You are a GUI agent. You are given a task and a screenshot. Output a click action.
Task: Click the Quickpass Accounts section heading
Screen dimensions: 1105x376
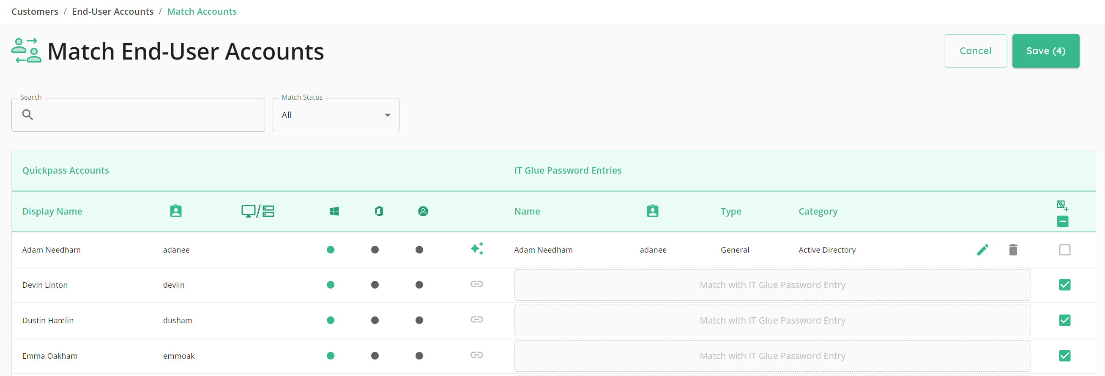66,170
